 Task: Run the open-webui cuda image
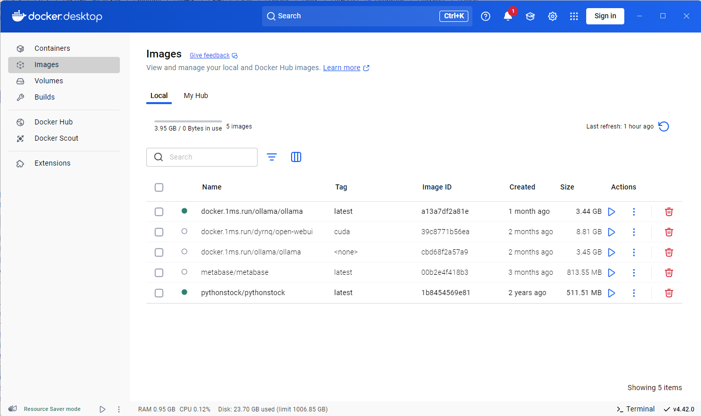612,232
